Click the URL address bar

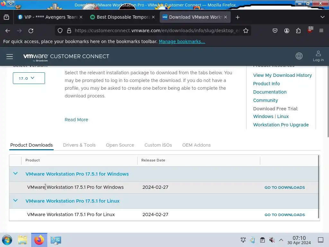pos(157,31)
